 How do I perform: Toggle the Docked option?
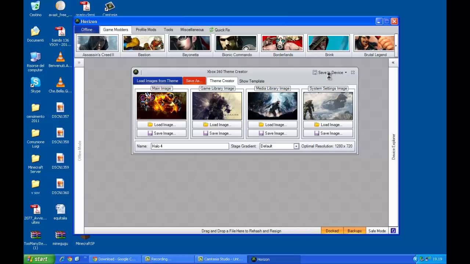pos(332,231)
